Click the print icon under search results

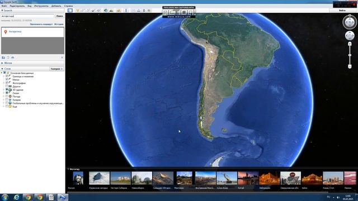[x=13, y=58]
